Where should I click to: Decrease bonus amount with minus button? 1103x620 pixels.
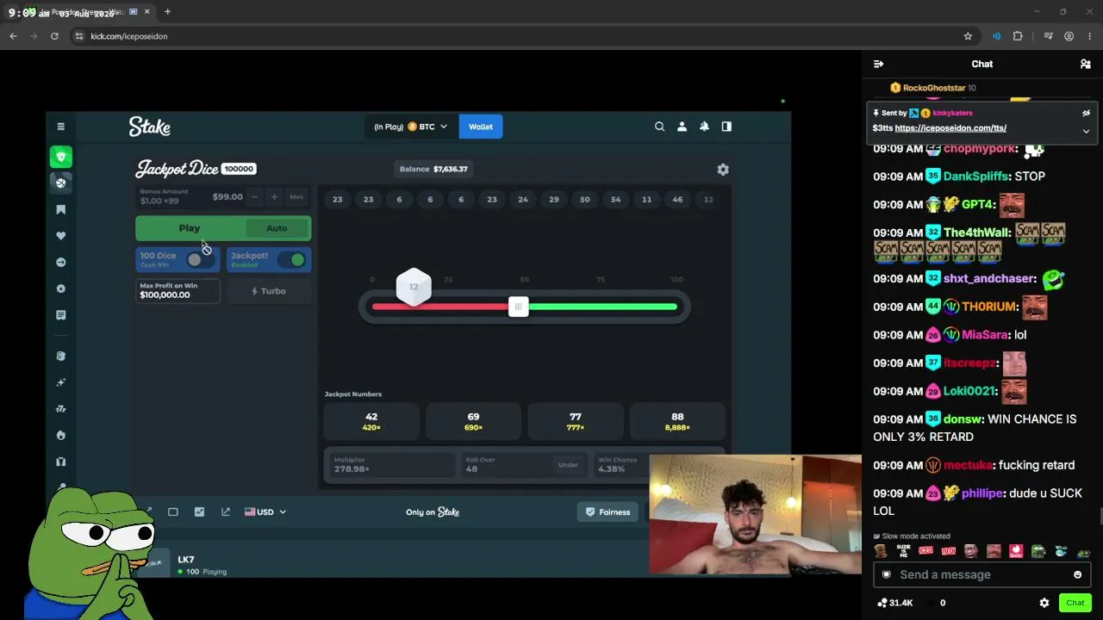(x=254, y=197)
